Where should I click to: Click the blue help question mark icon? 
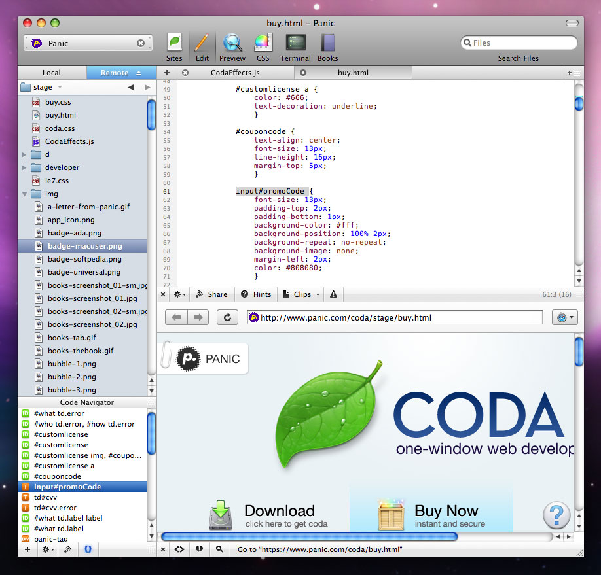tap(556, 514)
